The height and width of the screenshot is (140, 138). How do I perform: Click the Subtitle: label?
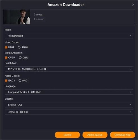tap(9, 99)
